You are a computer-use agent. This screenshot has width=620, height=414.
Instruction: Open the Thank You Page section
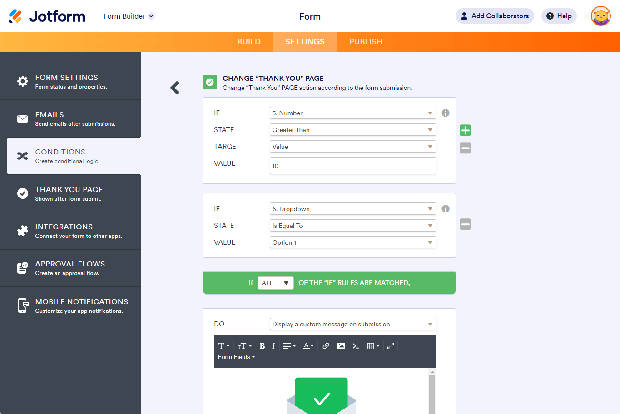click(x=70, y=193)
